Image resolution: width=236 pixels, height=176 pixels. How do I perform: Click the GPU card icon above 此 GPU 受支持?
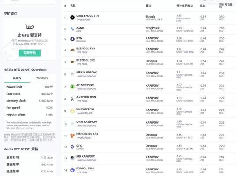click(30, 27)
